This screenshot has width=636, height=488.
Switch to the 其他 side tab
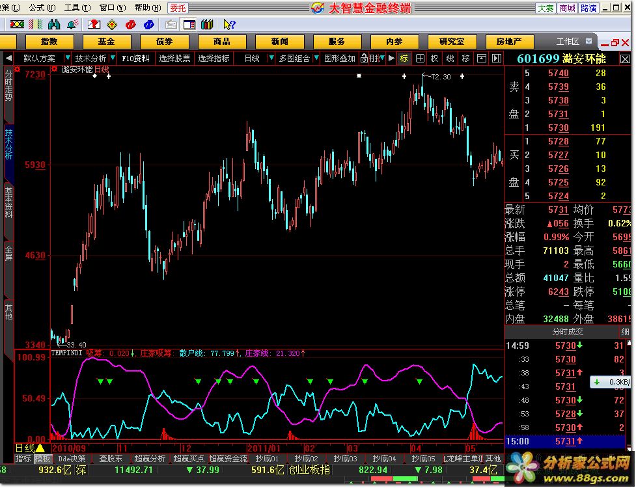tap(8, 312)
